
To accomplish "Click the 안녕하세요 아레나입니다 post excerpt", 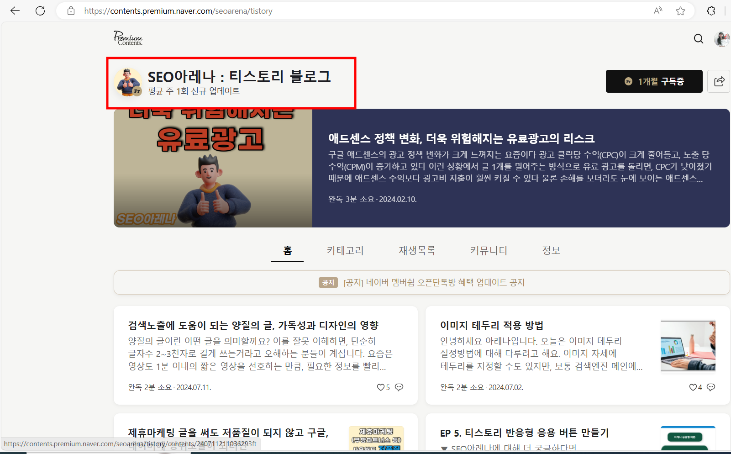I will click(542, 354).
